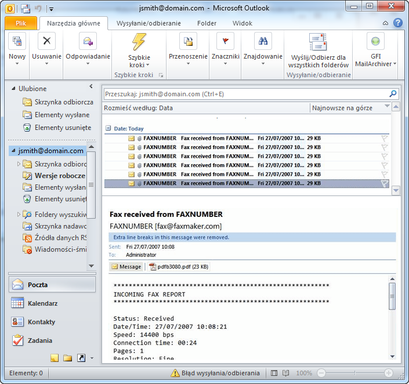409x384 pixels.
Task: Click the blue help question mark icon
Action: tap(398, 23)
